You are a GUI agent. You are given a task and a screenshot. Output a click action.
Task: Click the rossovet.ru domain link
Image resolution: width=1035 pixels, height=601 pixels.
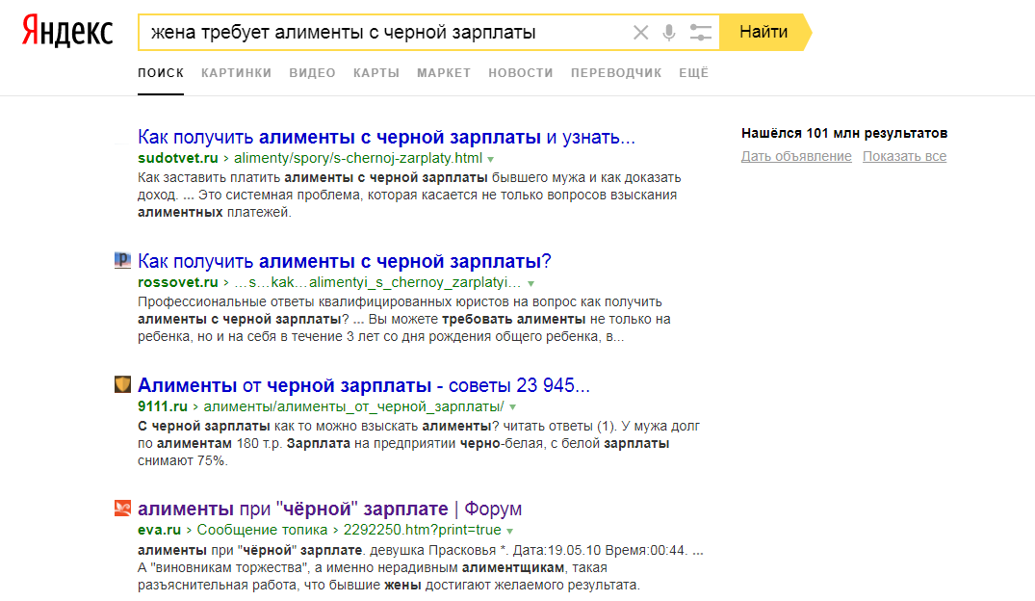177,282
